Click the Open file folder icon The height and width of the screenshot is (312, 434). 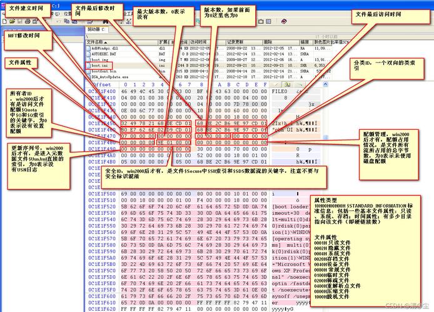click(12, 21)
